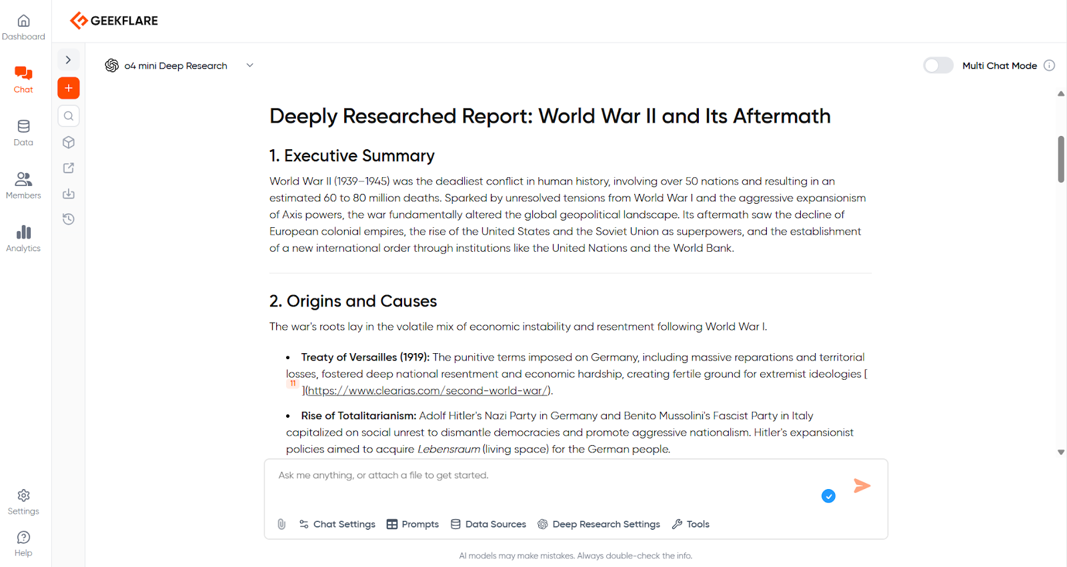The height and width of the screenshot is (567, 1067).
Task: Open the Analytics section
Action: pos(23,239)
